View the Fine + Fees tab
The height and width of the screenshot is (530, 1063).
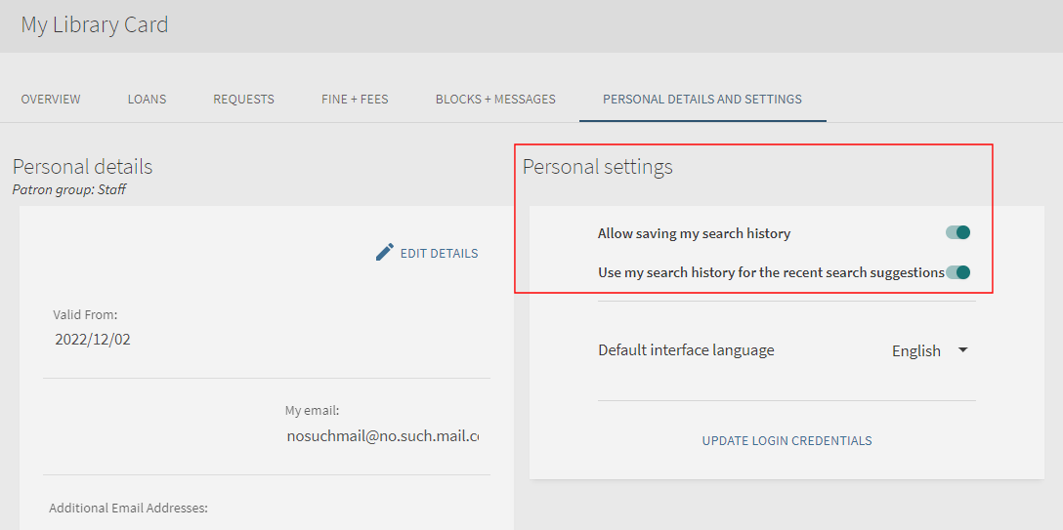(355, 100)
